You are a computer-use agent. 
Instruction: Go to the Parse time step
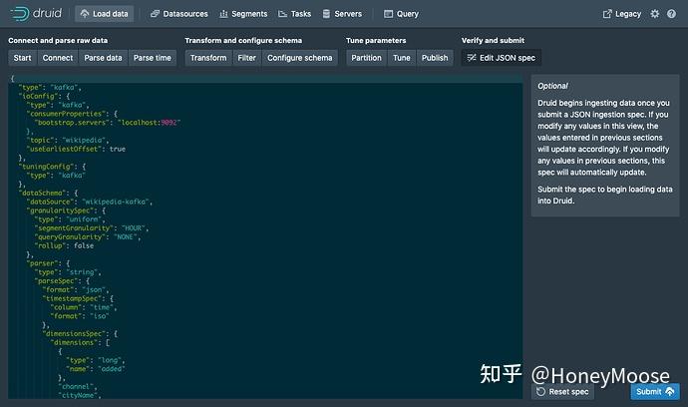(153, 58)
